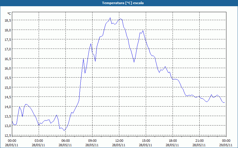
Task: Click the °C unit label
Action: (9, 14)
